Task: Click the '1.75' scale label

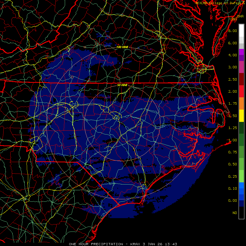Action: coord(233,104)
